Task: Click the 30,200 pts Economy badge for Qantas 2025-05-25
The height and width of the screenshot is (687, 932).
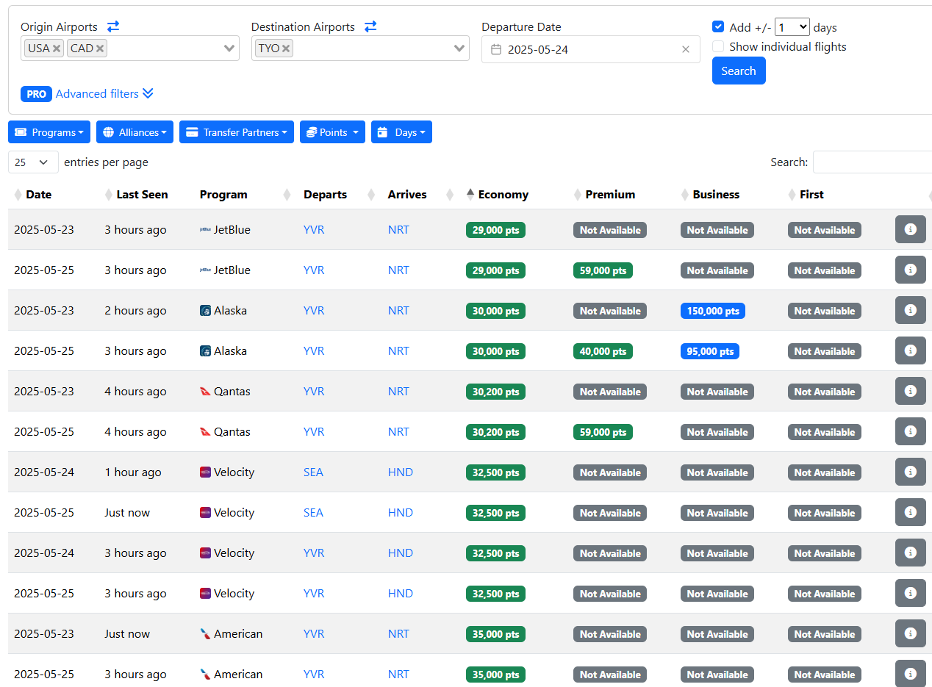Action: point(495,432)
